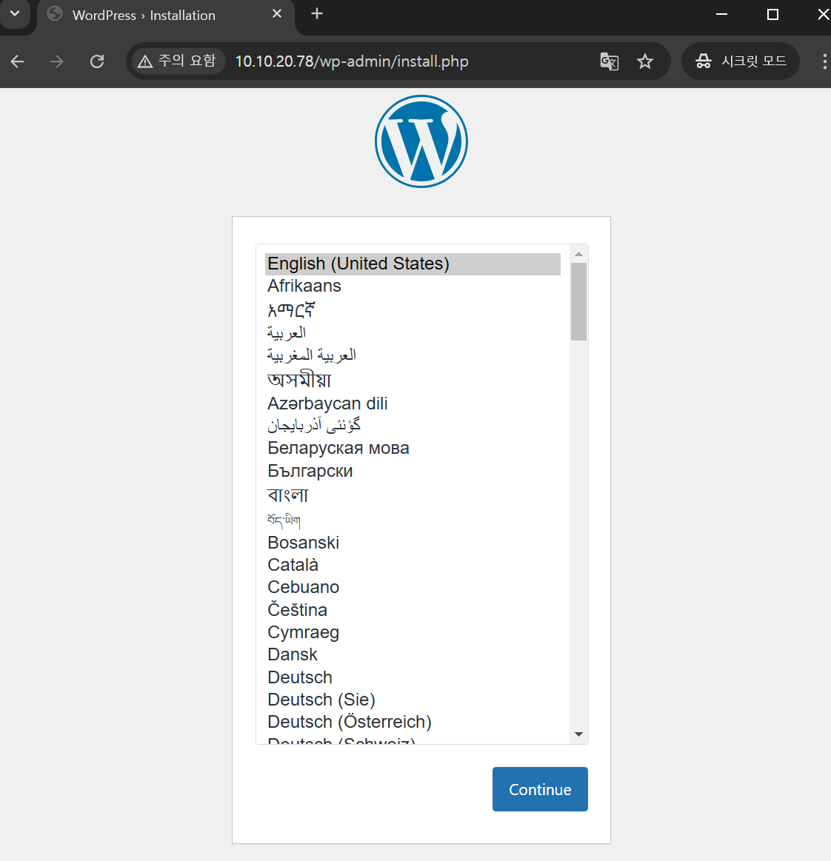The image size is (831, 861).
Task: Open a new browser tab
Action: point(317,14)
